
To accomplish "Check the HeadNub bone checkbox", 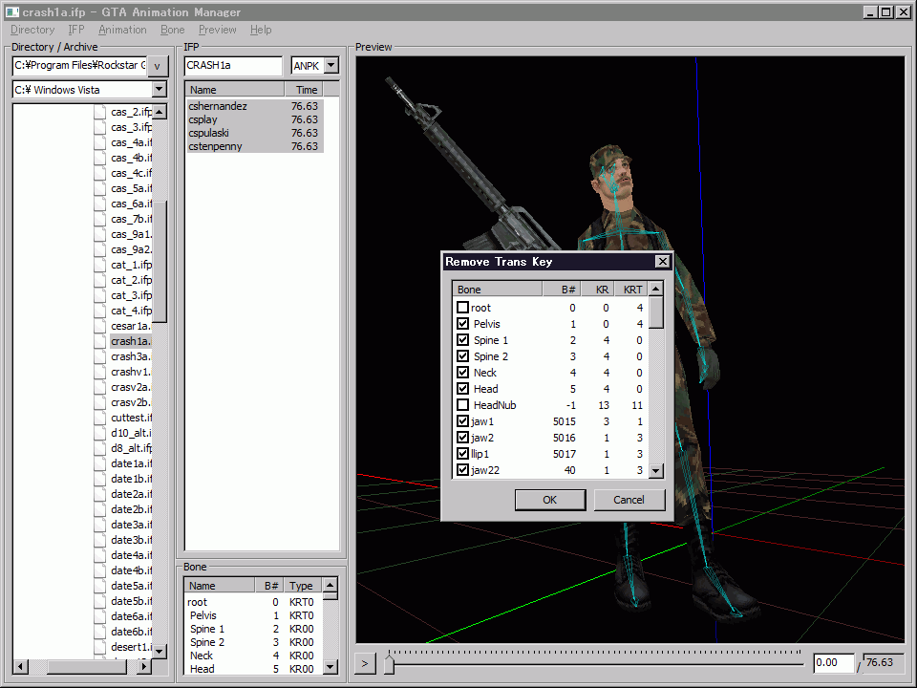I will coord(463,405).
